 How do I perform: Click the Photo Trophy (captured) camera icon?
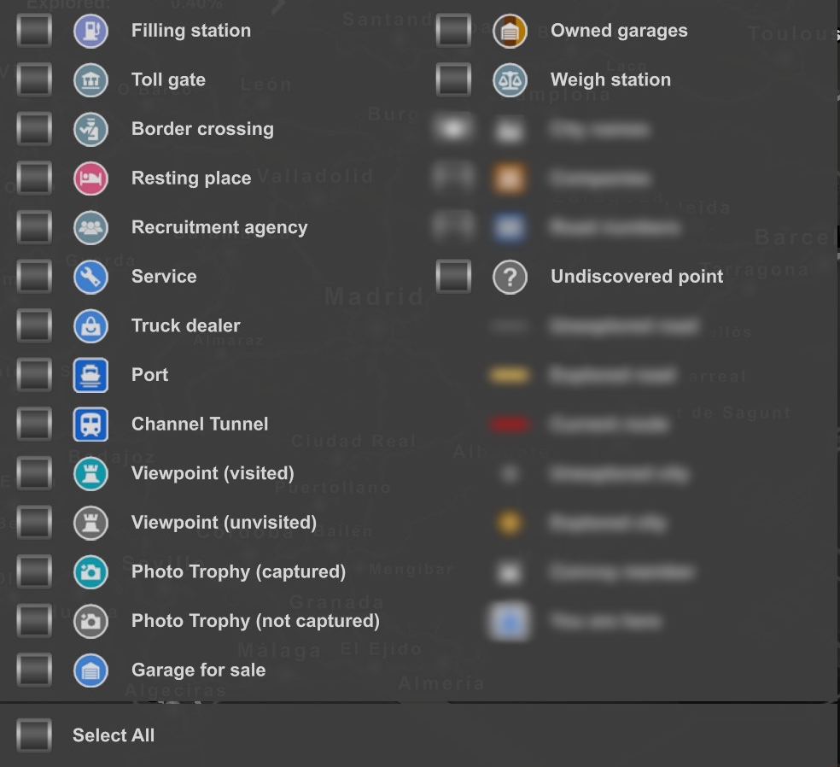tap(91, 571)
